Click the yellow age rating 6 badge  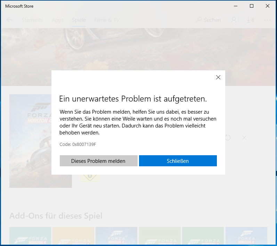[x=90, y=178]
